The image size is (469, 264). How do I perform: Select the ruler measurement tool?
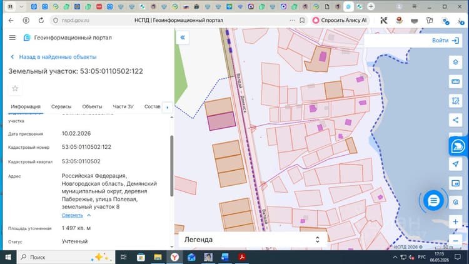click(455, 81)
